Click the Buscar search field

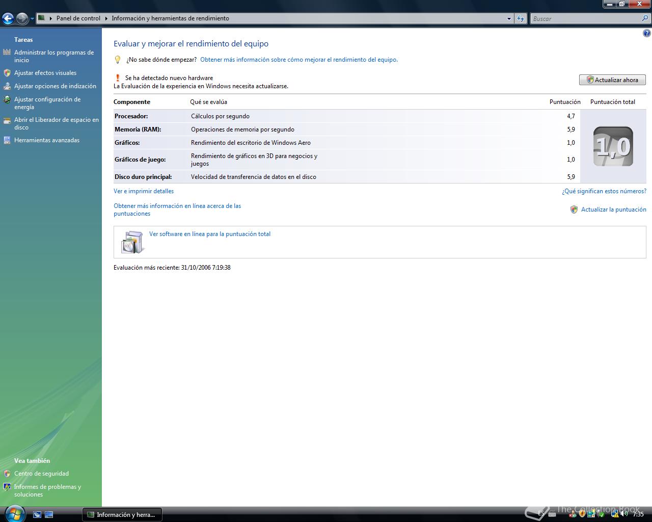(586, 18)
